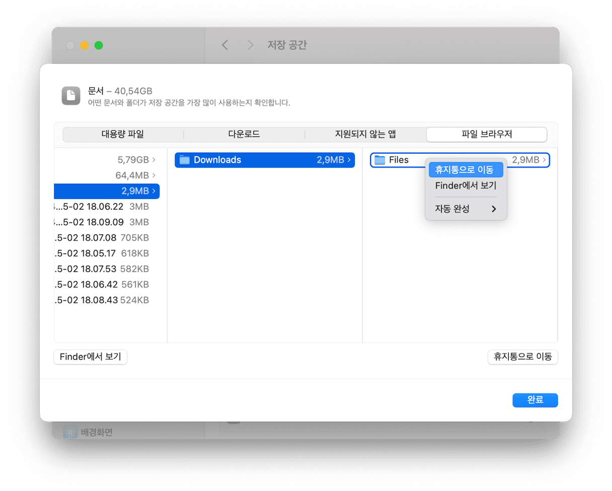The width and height of the screenshot is (612, 491).
Task: Choose Finder에서 보기 in context menu
Action: 465,185
